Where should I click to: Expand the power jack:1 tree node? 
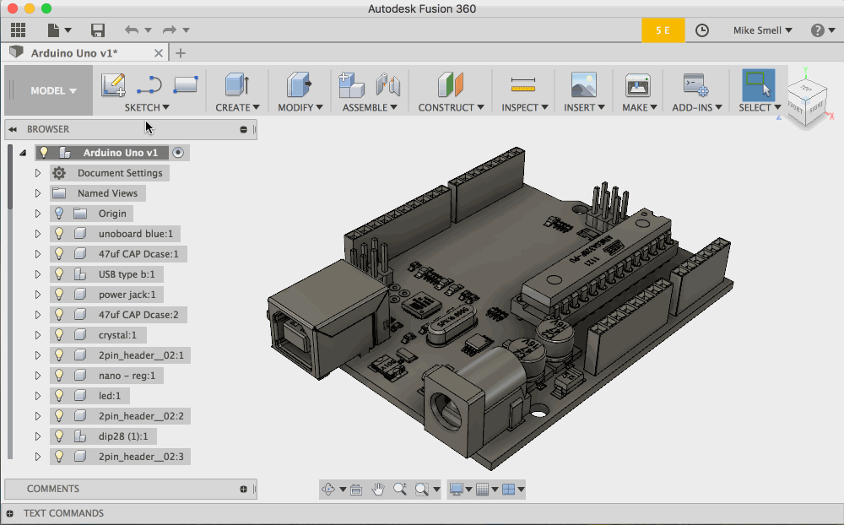[x=38, y=295]
